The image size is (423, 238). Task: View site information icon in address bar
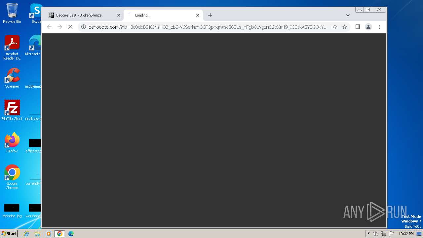tap(84, 27)
